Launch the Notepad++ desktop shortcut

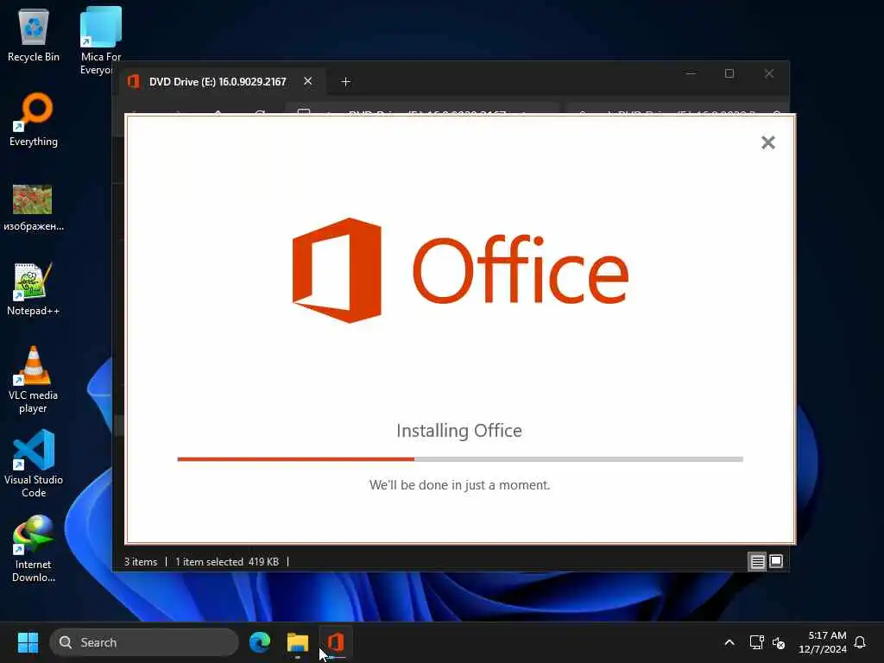(34, 288)
